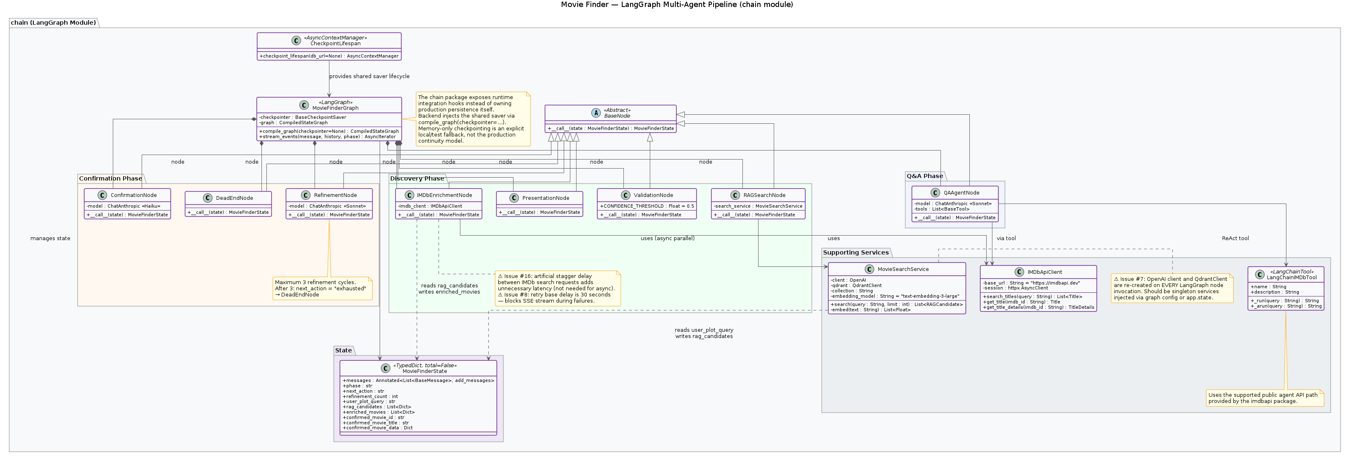
Task: Click the 'reads user_plot_query writes rag_candidates' label
Action: (x=704, y=333)
